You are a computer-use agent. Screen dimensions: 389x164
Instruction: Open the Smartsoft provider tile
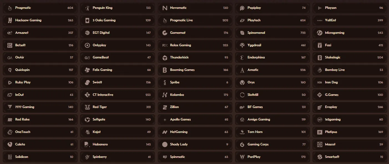(x=350, y=157)
